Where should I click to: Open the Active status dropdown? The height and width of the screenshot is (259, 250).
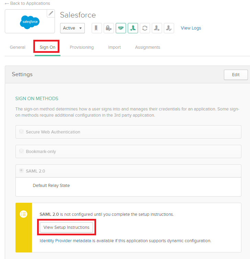pos(72,28)
